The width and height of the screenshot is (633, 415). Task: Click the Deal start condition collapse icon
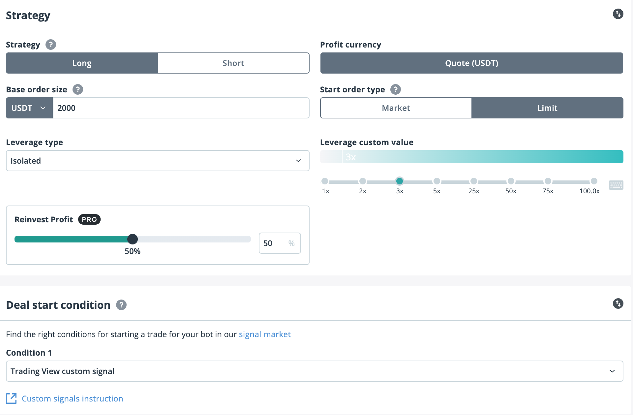click(618, 303)
